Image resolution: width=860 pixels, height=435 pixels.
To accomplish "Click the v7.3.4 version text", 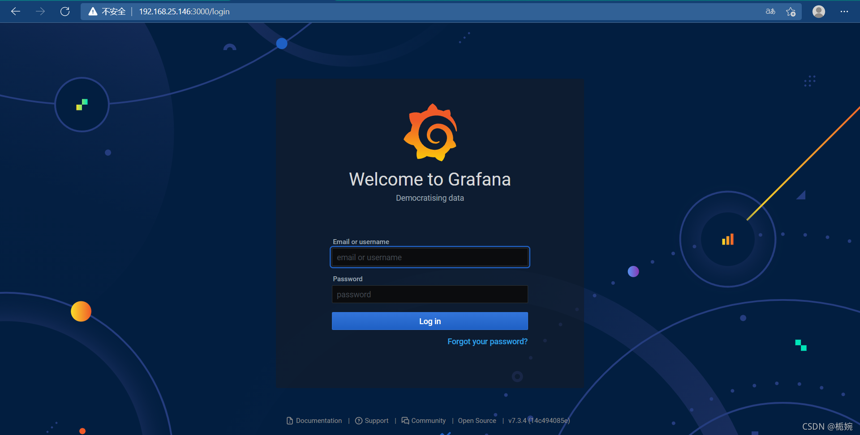I will tap(539, 421).
